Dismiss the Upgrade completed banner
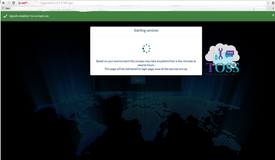Viewport: 275px width, 160px height. pyautogui.click(x=273, y=15)
